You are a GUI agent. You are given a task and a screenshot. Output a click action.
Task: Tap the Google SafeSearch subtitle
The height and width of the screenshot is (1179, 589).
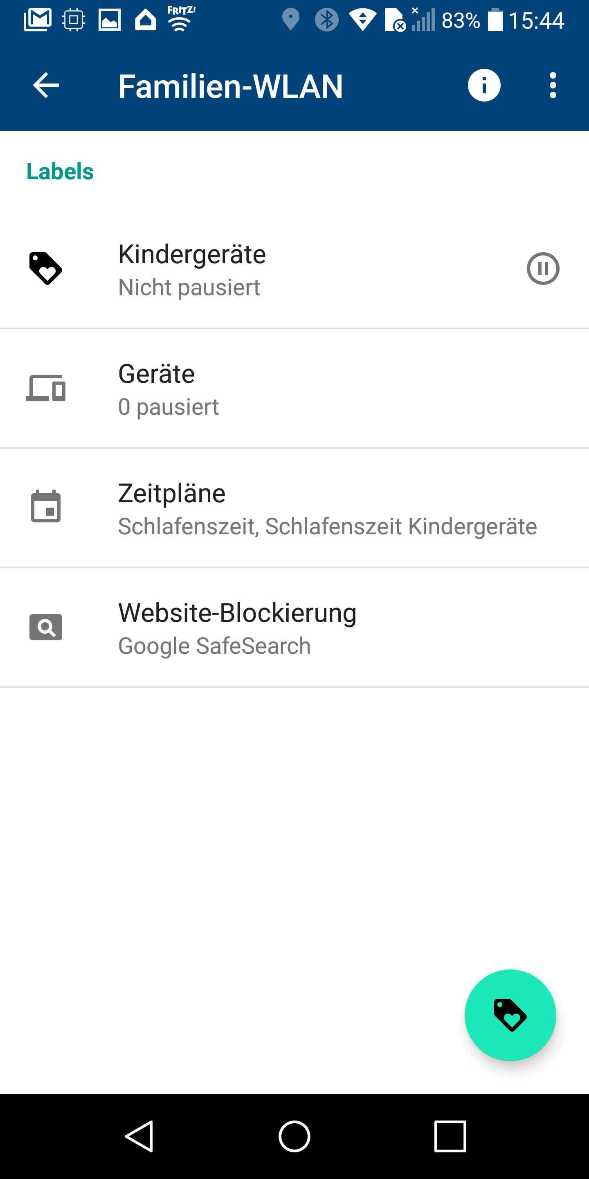(x=214, y=646)
